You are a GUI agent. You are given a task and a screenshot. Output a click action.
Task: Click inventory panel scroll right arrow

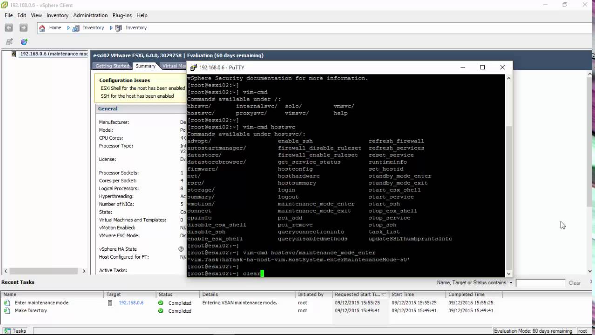click(84, 271)
